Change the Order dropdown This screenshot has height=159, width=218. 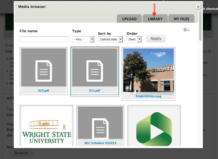coord(134,39)
